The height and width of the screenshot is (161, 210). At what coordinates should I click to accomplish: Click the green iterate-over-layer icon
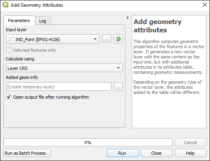118,39
